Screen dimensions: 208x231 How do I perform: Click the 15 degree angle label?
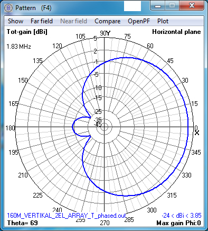[194, 104]
